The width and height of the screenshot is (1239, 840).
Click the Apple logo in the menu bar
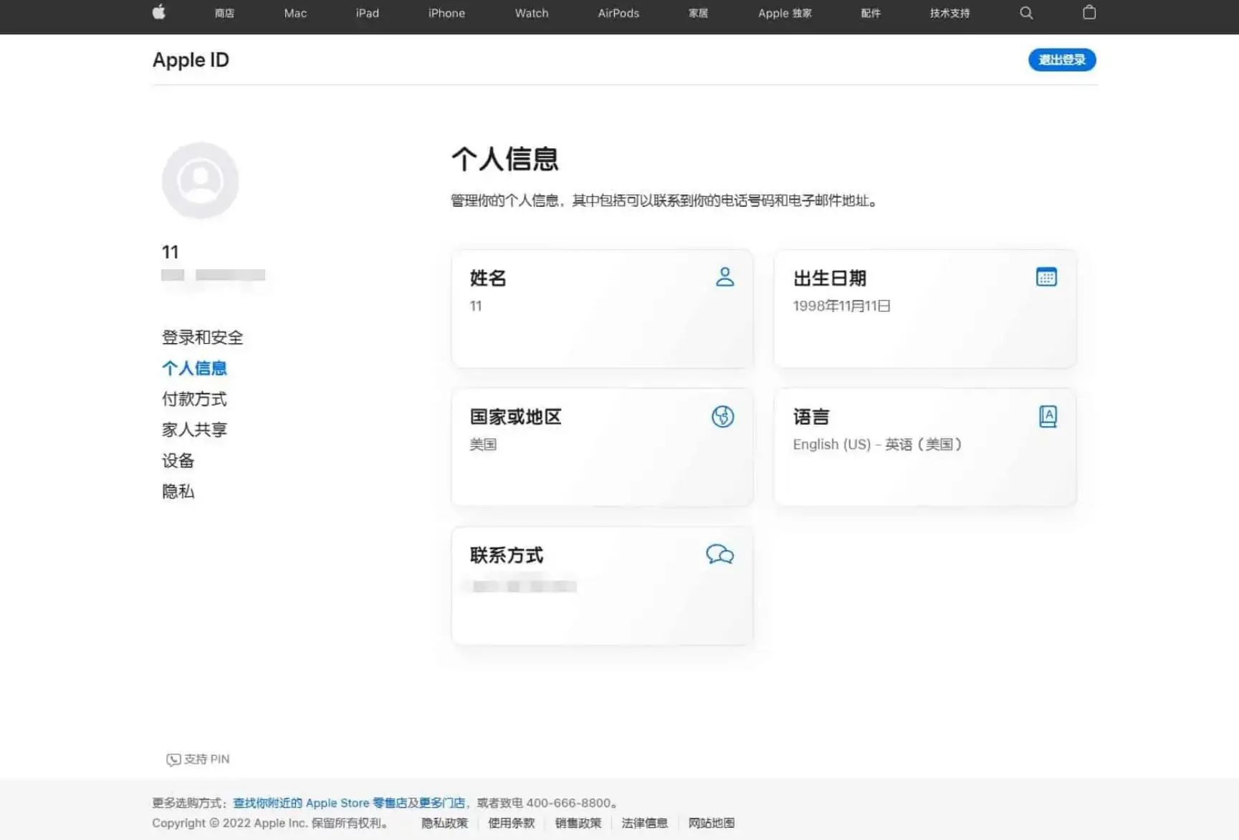[x=159, y=12]
